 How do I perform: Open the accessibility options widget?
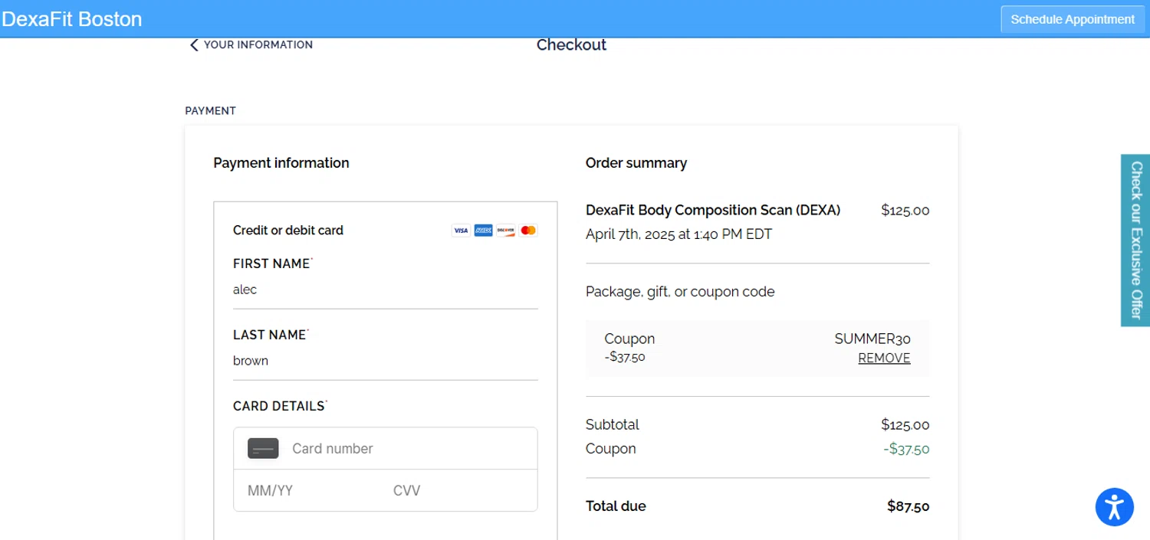pos(1114,507)
